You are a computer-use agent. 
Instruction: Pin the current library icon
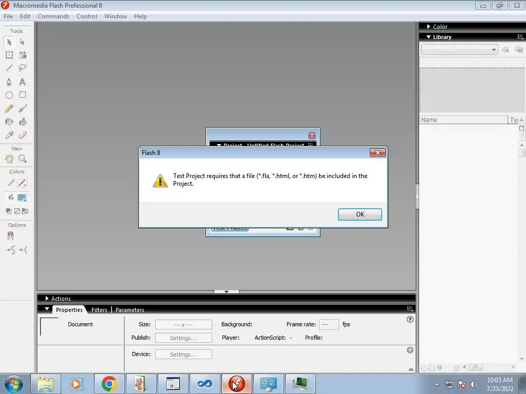[505, 50]
